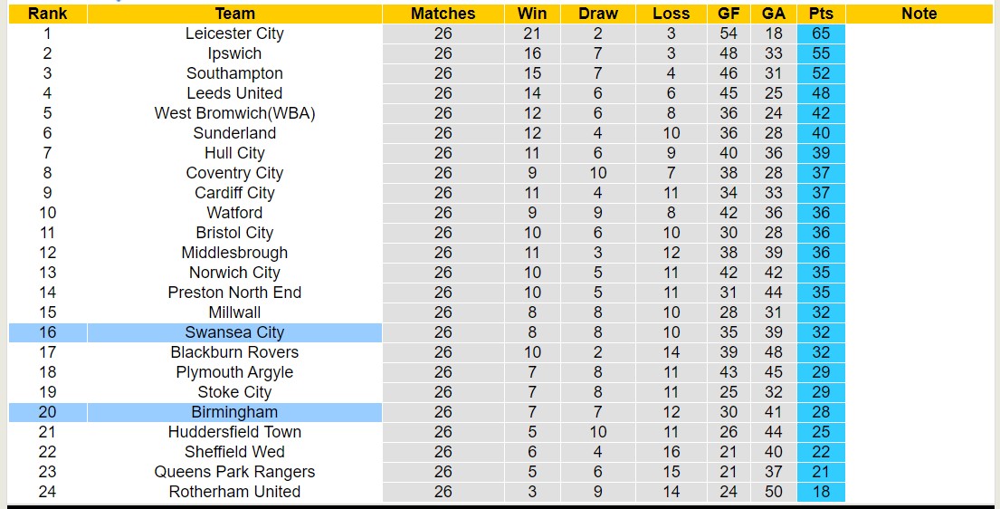Select the Southampton team row name
Image resolution: width=1000 pixels, height=509 pixels.
234,73
